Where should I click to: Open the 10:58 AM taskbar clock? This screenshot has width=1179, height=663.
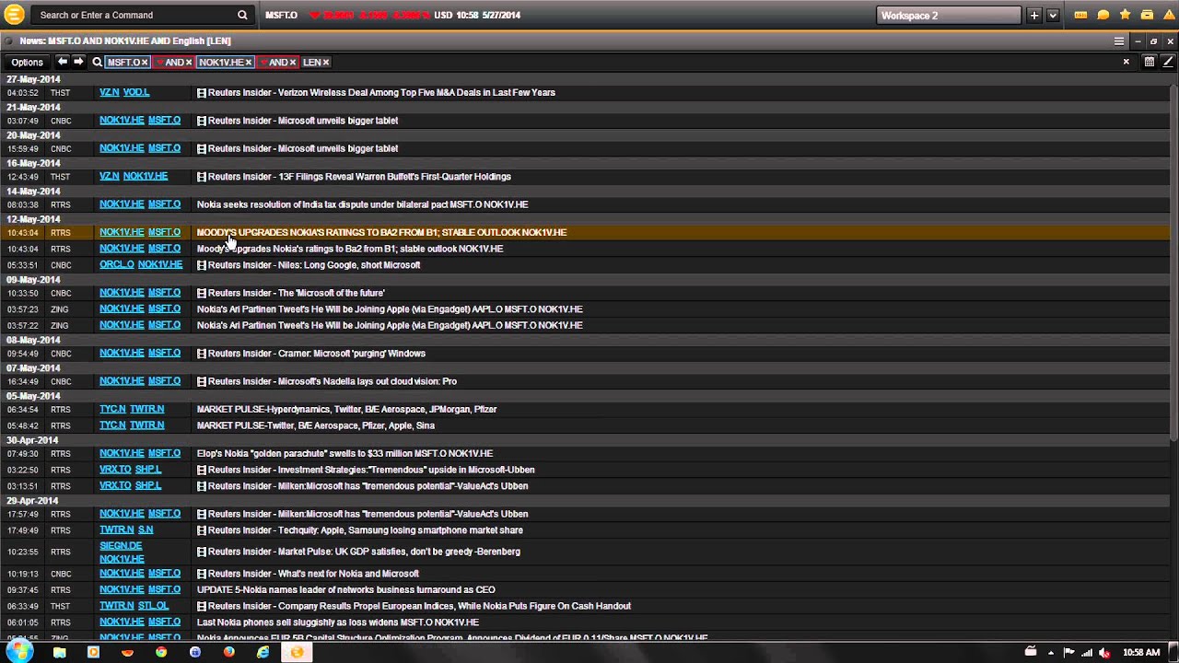pos(1140,653)
